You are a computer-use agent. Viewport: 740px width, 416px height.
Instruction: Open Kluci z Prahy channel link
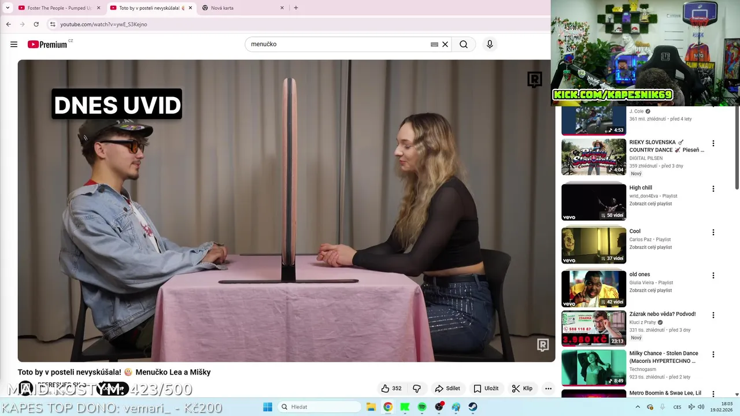(642, 322)
